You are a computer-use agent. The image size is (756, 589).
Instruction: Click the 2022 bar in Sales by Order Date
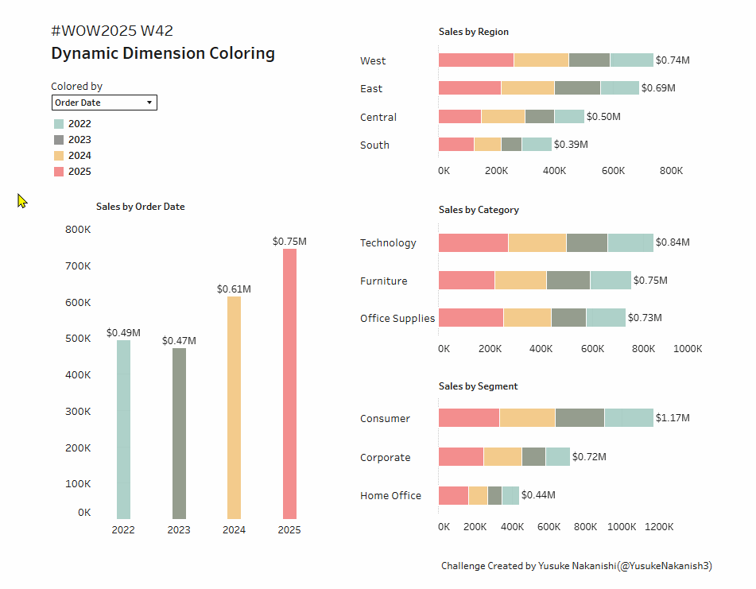point(123,429)
